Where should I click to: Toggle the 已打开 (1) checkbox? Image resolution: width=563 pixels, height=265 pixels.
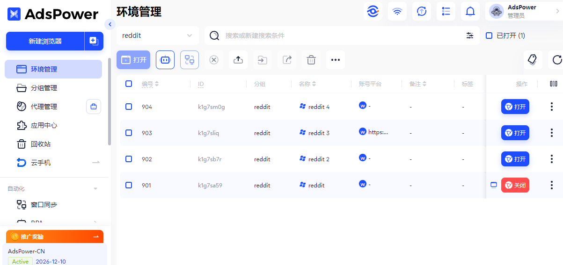489,36
